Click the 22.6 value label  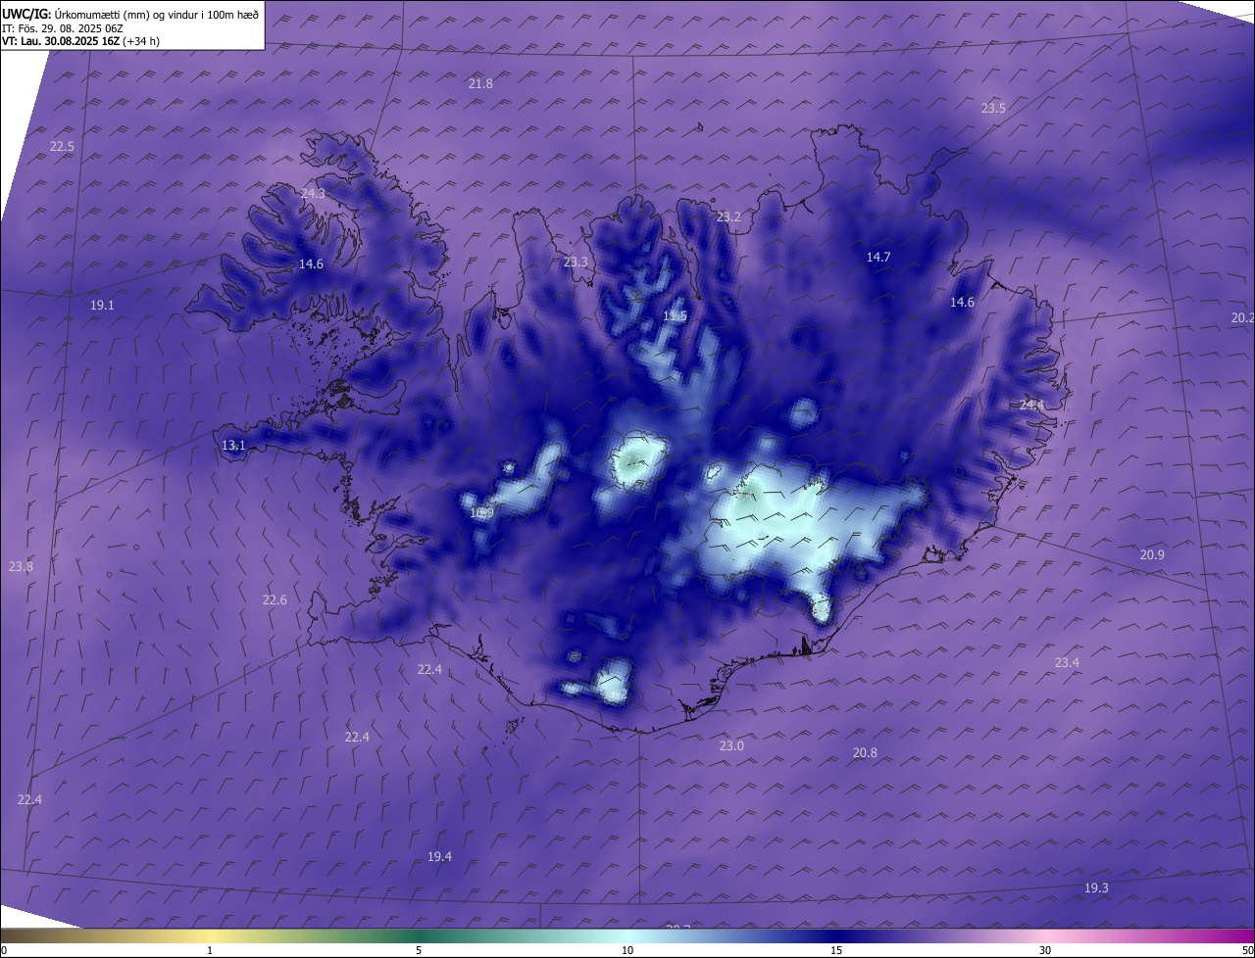(275, 600)
